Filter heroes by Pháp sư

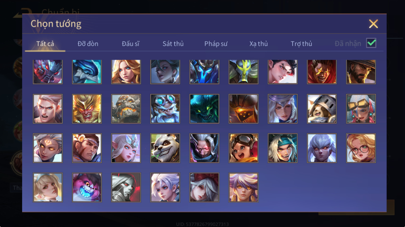point(216,44)
